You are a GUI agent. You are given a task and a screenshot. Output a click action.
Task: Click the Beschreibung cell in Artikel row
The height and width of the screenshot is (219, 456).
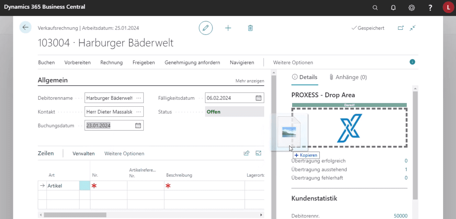pyautogui.click(x=204, y=186)
